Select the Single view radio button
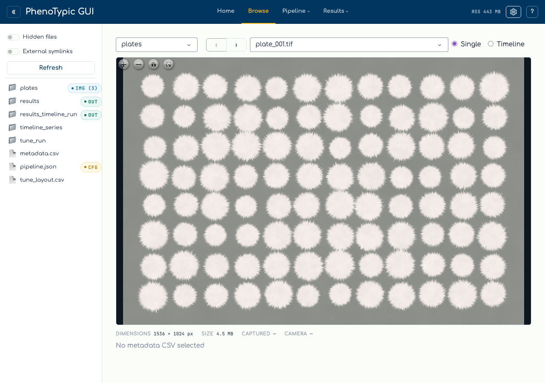 click(x=454, y=44)
